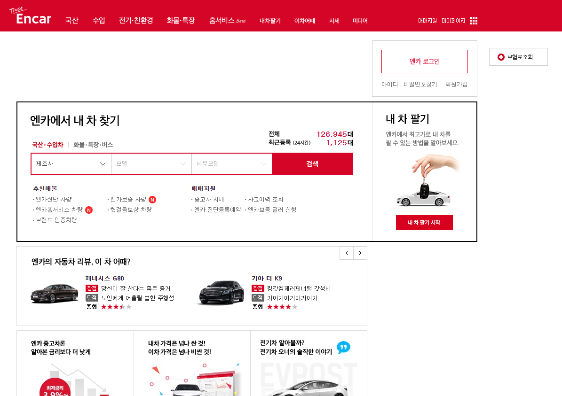Open 엔카진단 차량 link
Viewport: 562px width, 396px height.
click(54, 200)
